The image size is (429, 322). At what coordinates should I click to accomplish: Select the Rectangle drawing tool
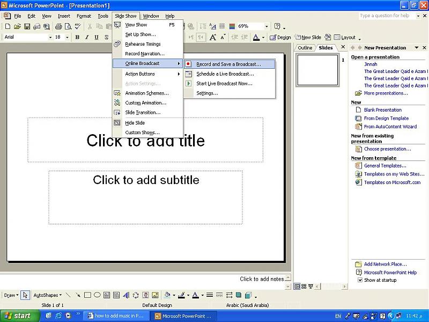click(x=87, y=295)
